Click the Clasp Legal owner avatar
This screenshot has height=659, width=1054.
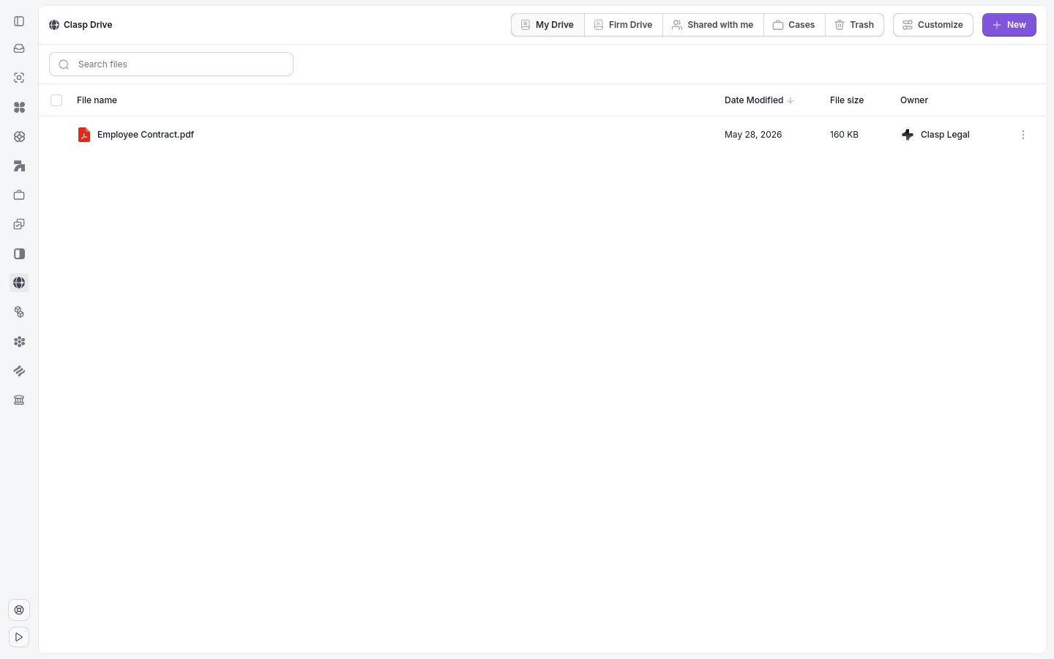[908, 135]
